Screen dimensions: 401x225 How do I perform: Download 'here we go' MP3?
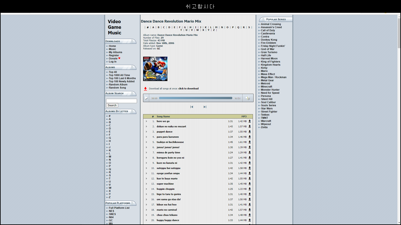(250, 121)
